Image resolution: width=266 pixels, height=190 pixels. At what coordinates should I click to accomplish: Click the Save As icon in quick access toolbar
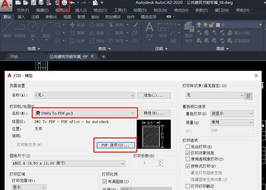[x=41, y=2]
